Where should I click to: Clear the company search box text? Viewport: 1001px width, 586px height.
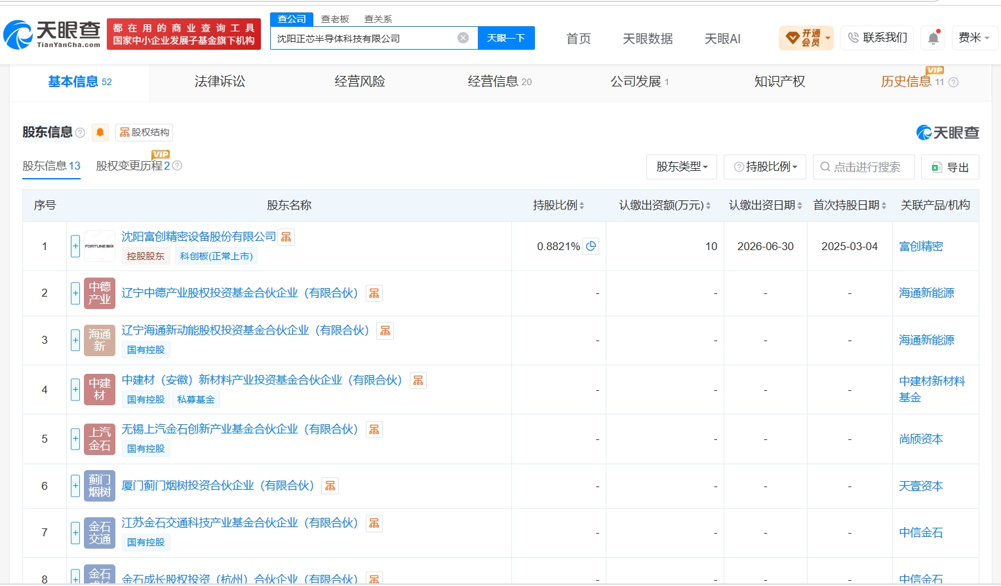pos(463,38)
